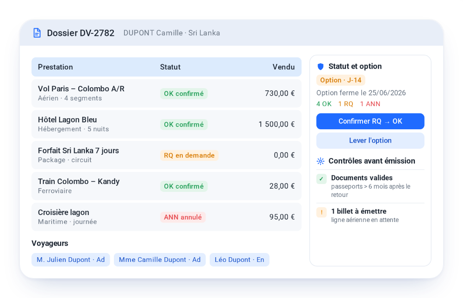Click the Hébergement · 5 nuits subtitle
This screenshot has height=298, width=463.
(73, 129)
